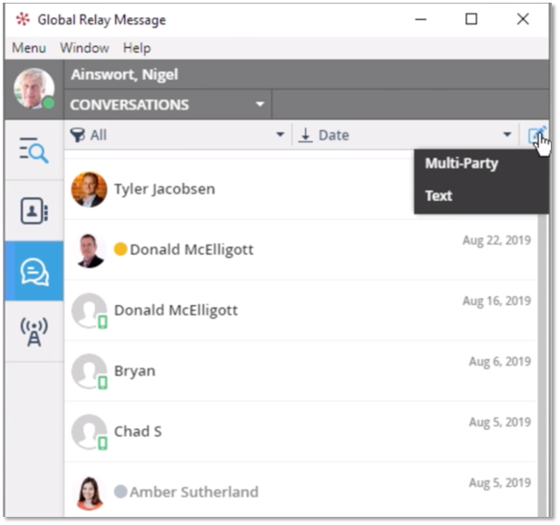Open the broadcast announcements antenna icon
This screenshot has width=560, height=525.
[x=34, y=331]
